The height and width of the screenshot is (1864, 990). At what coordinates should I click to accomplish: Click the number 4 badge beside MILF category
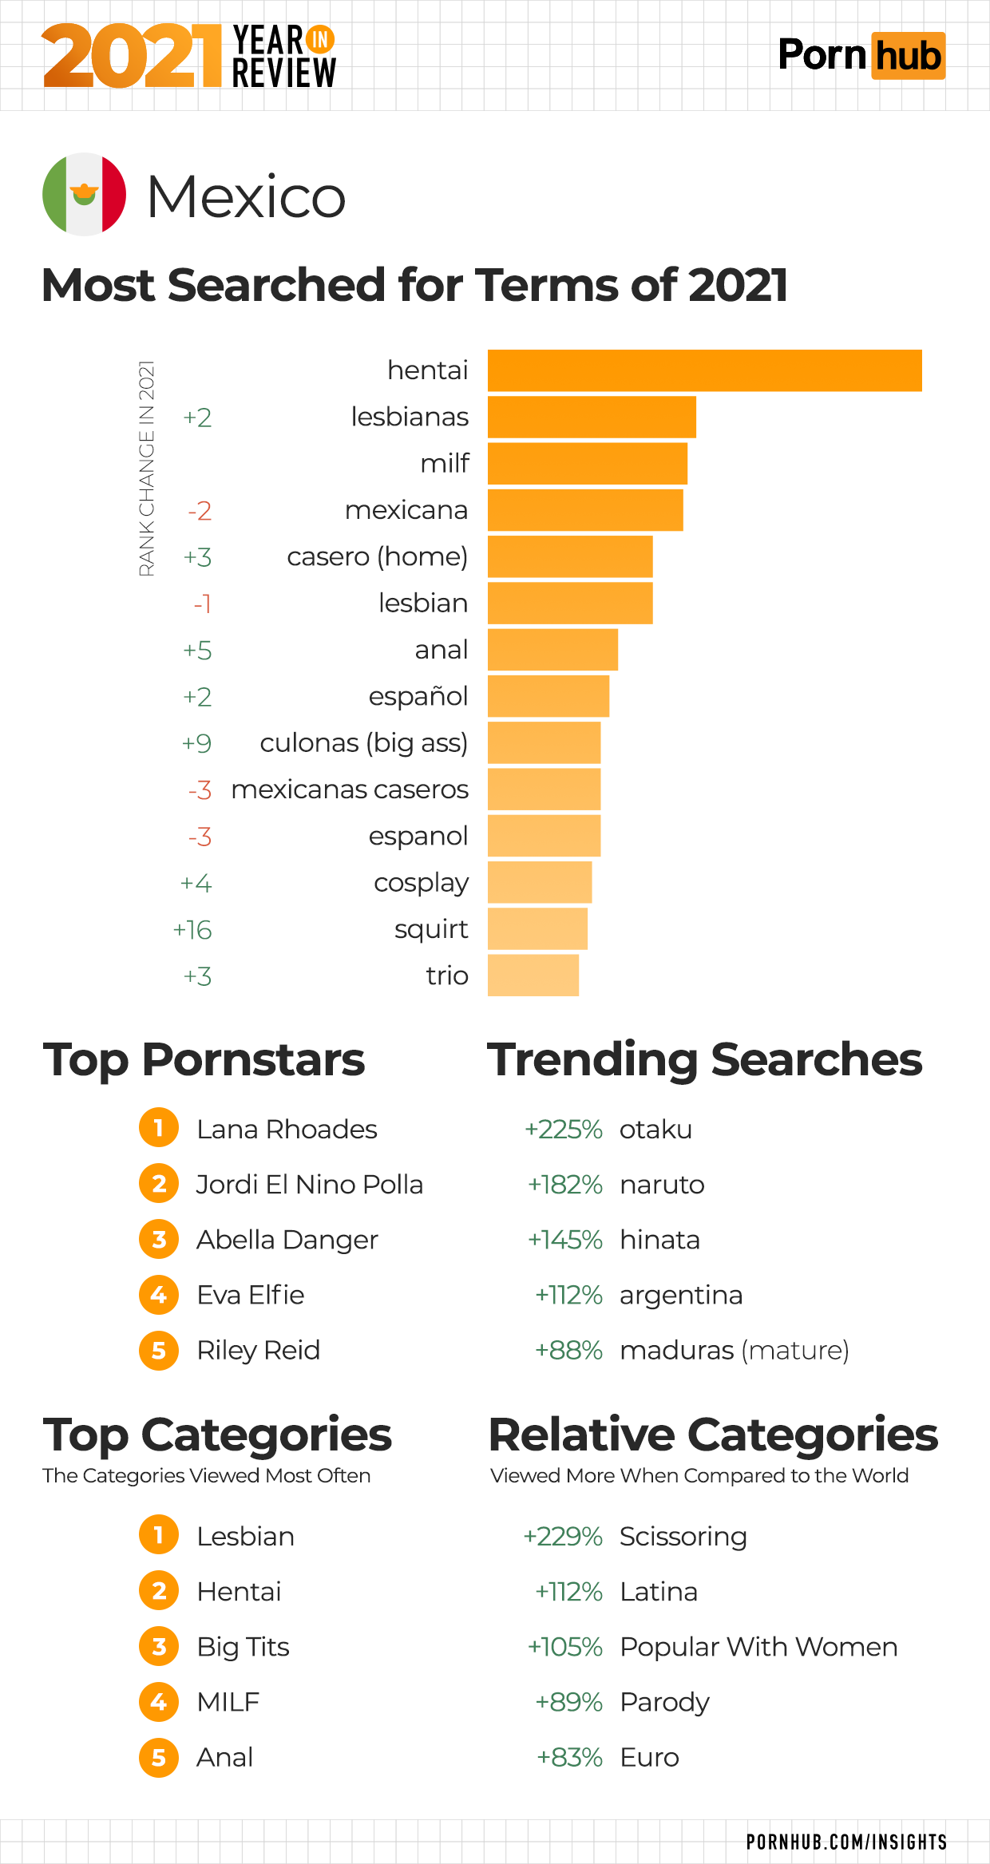159,1701
